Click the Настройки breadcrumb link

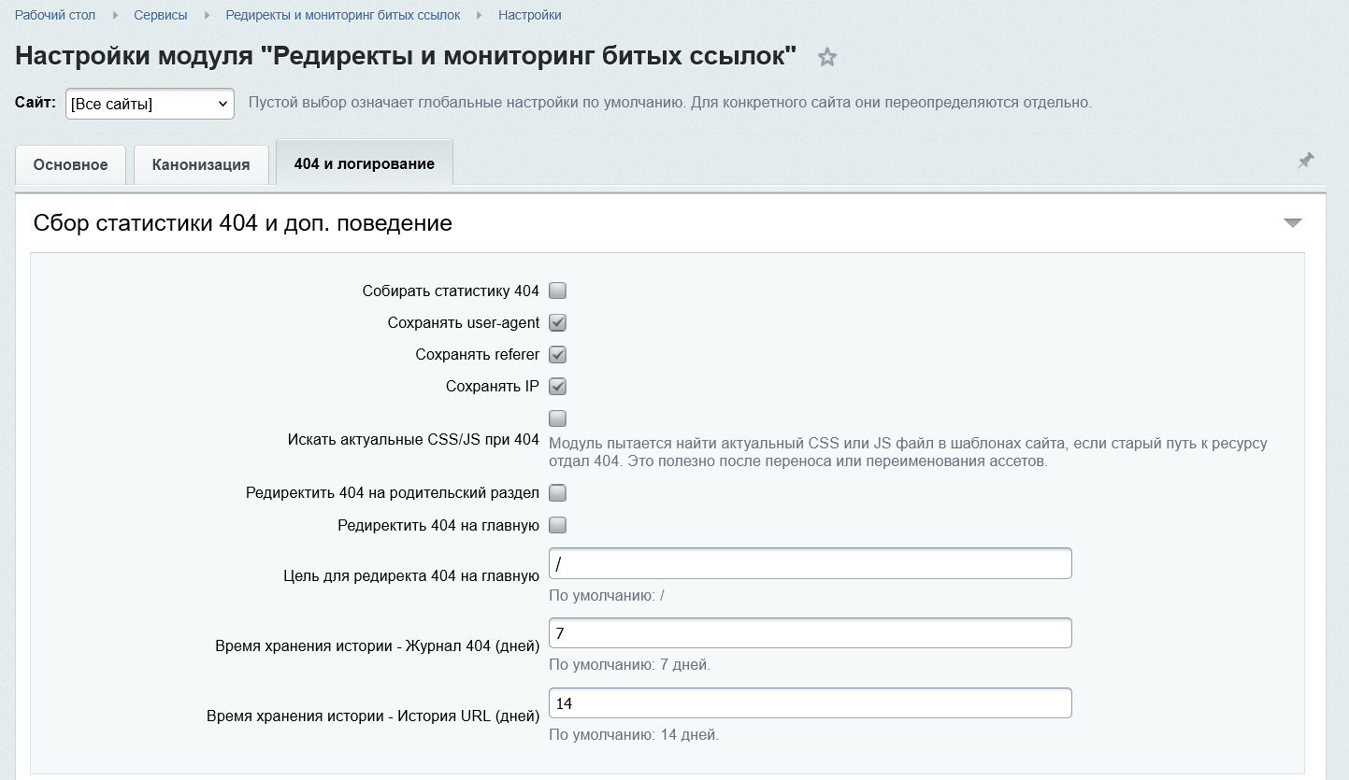tap(530, 15)
